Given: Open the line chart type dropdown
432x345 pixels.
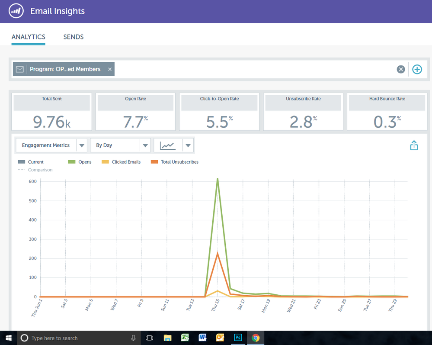Looking at the screenshot, I should pos(188,145).
